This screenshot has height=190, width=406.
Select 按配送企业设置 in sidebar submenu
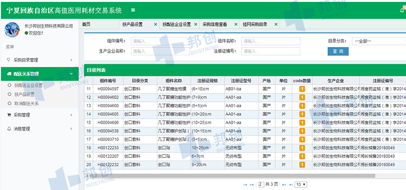[28, 85]
